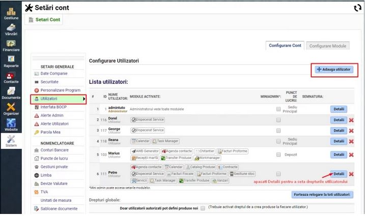This screenshot has width=365, height=216.
Task: Open the Organizer module icon
Action: 11,109
